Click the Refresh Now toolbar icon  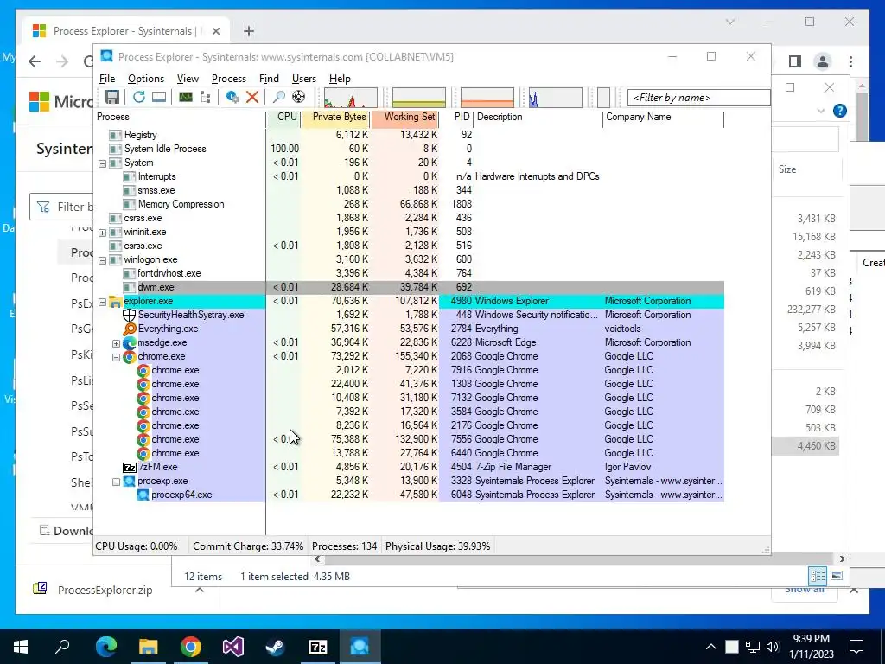[139, 97]
